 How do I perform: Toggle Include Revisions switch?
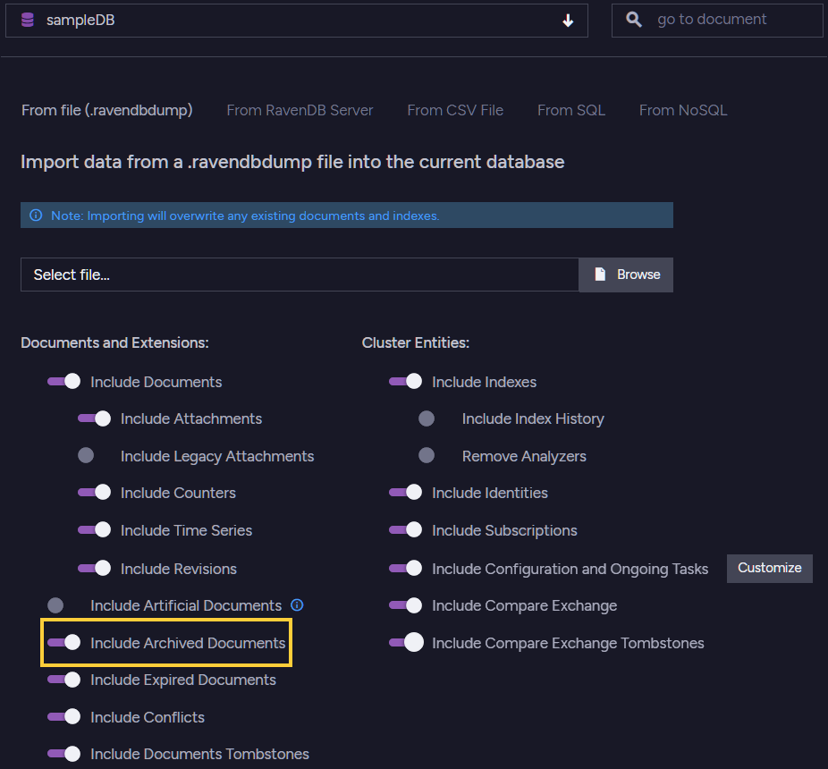point(94,569)
